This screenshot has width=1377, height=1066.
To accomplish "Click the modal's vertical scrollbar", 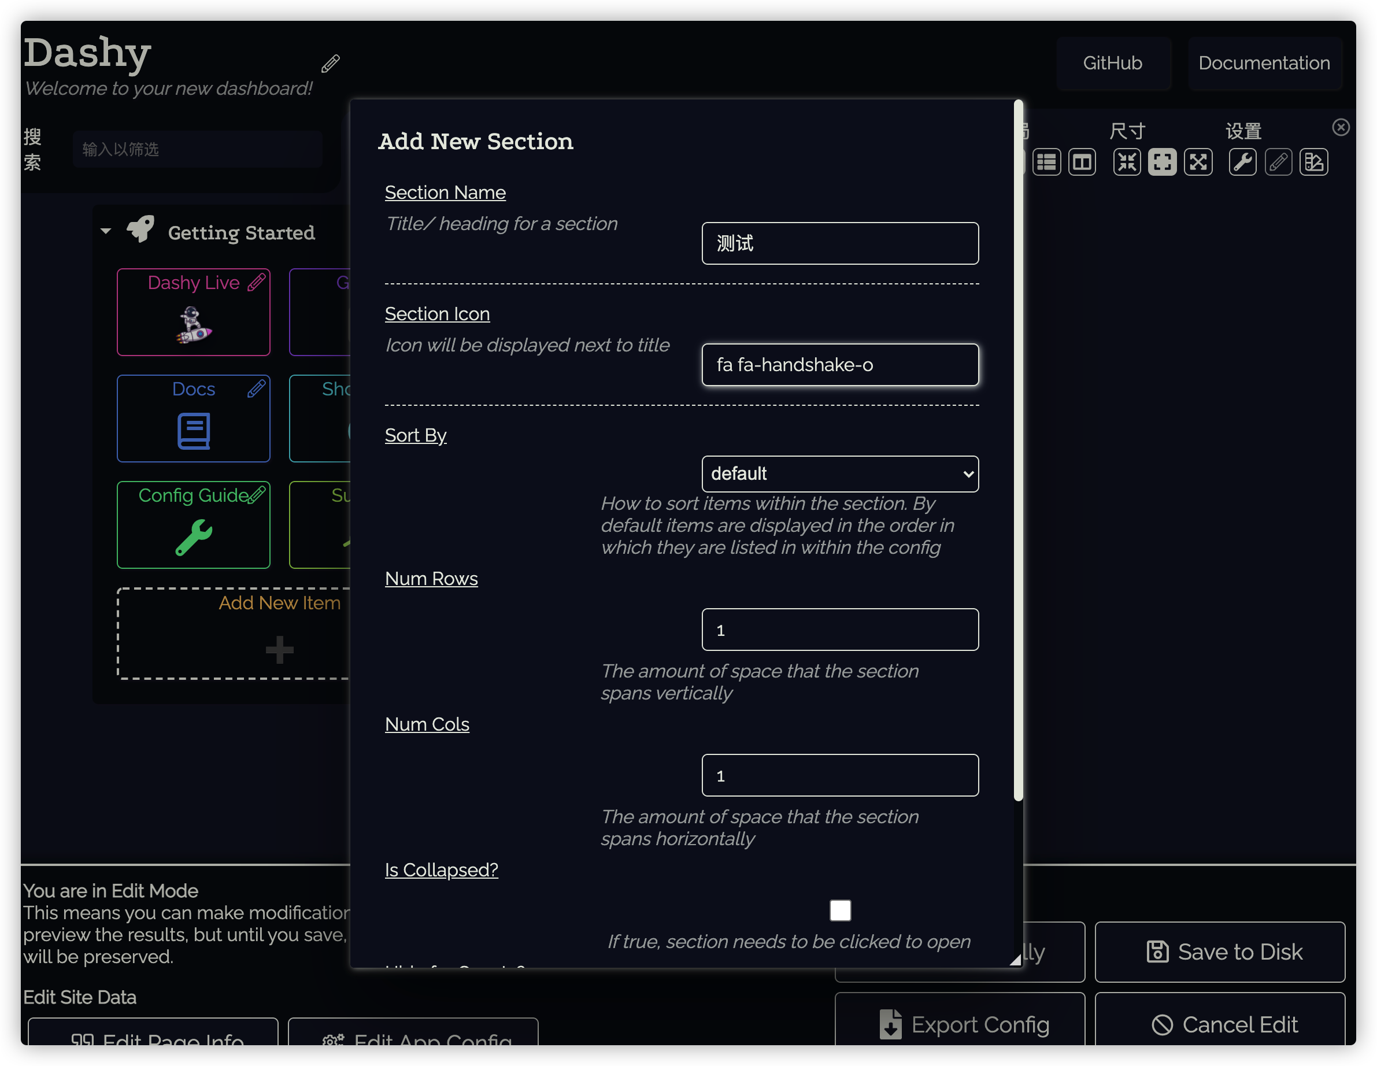I will click(1017, 450).
